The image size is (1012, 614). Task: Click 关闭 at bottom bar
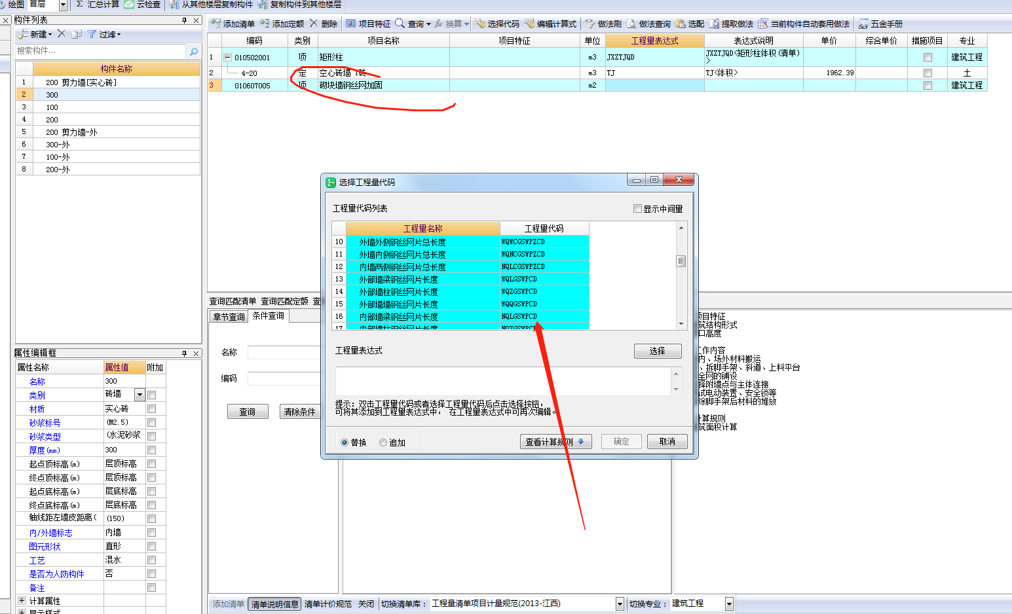[x=366, y=604]
